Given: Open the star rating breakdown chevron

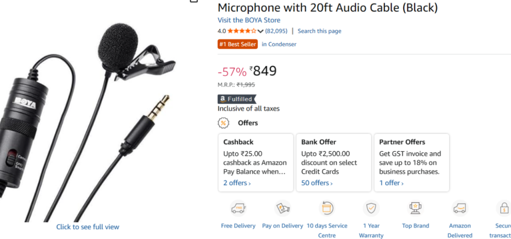Looking at the screenshot, I should (x=260, y=31).
